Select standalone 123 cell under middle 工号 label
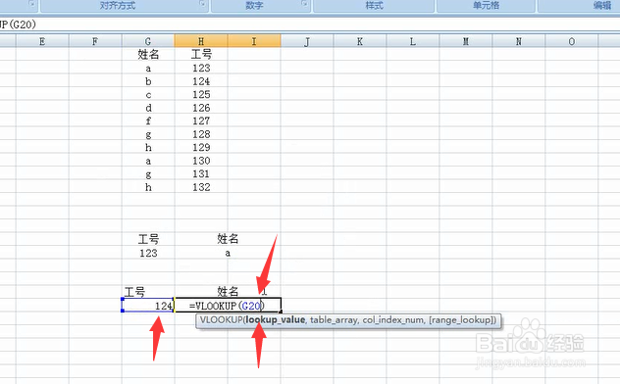 click(148, 253)
